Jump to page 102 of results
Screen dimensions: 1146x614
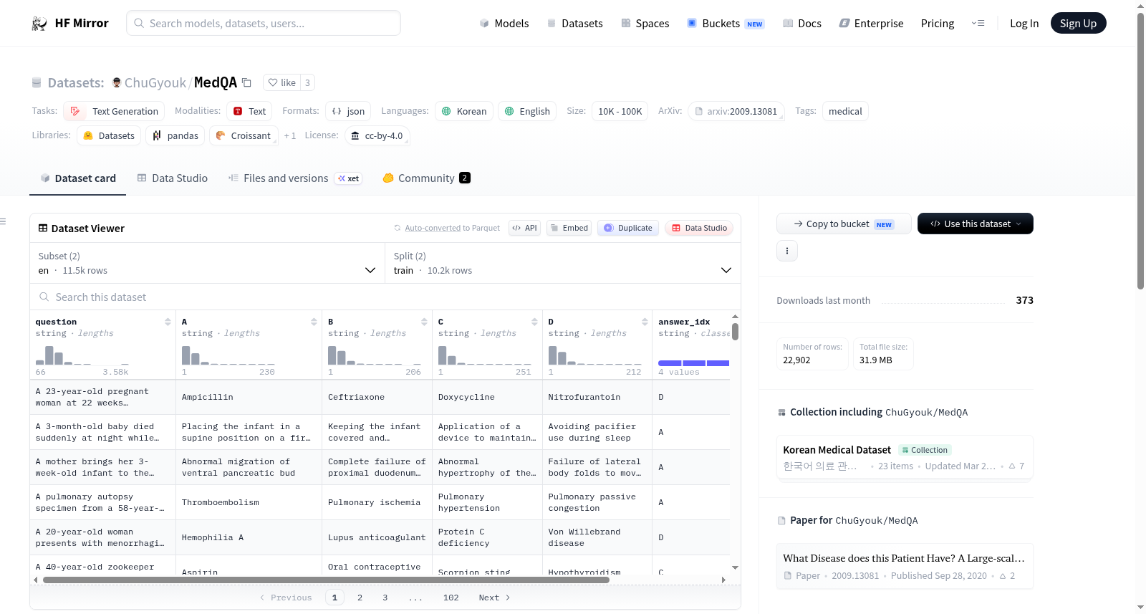(451, 598)
